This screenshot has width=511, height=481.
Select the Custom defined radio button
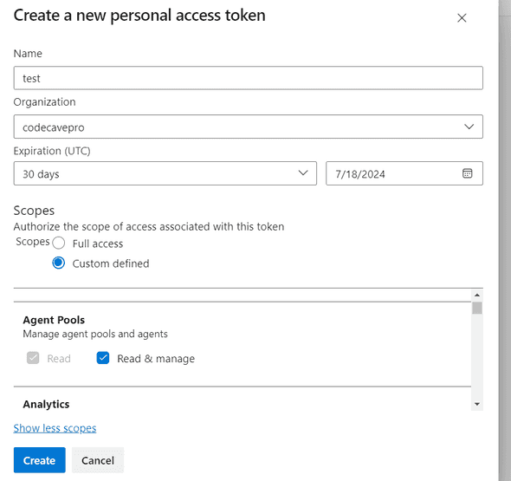(x=59, y=263)
